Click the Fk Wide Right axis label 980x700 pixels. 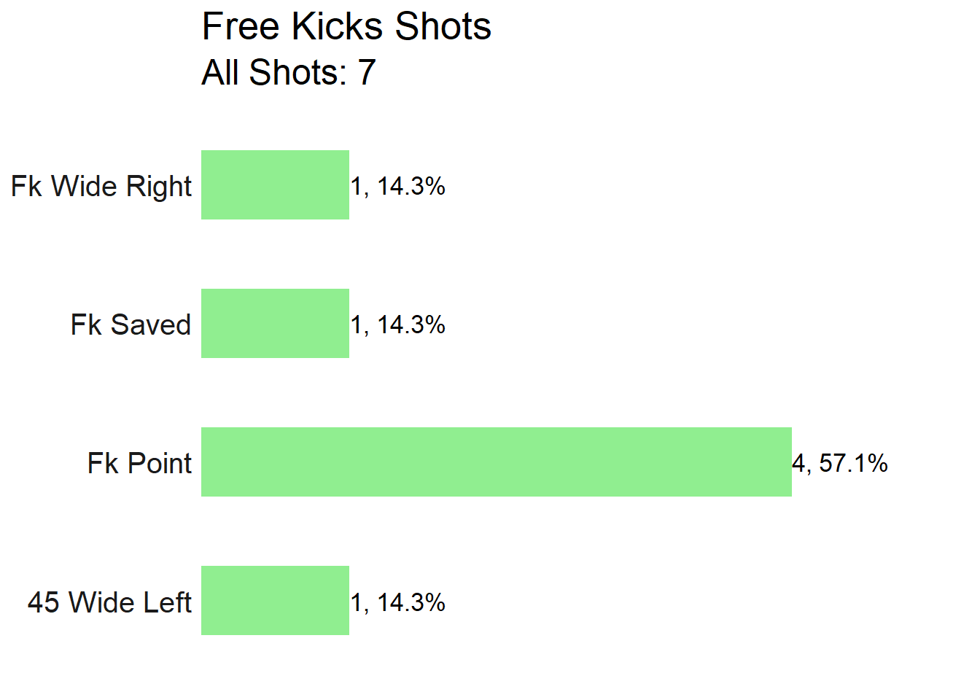pos(101,187)
